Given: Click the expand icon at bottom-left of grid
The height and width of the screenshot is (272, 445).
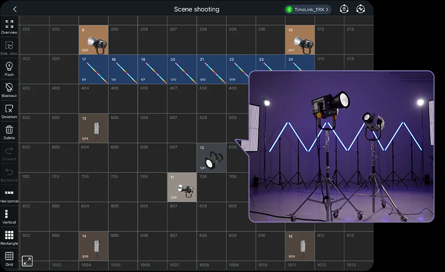Looking at the screenshot, I should tap(27, 261).
